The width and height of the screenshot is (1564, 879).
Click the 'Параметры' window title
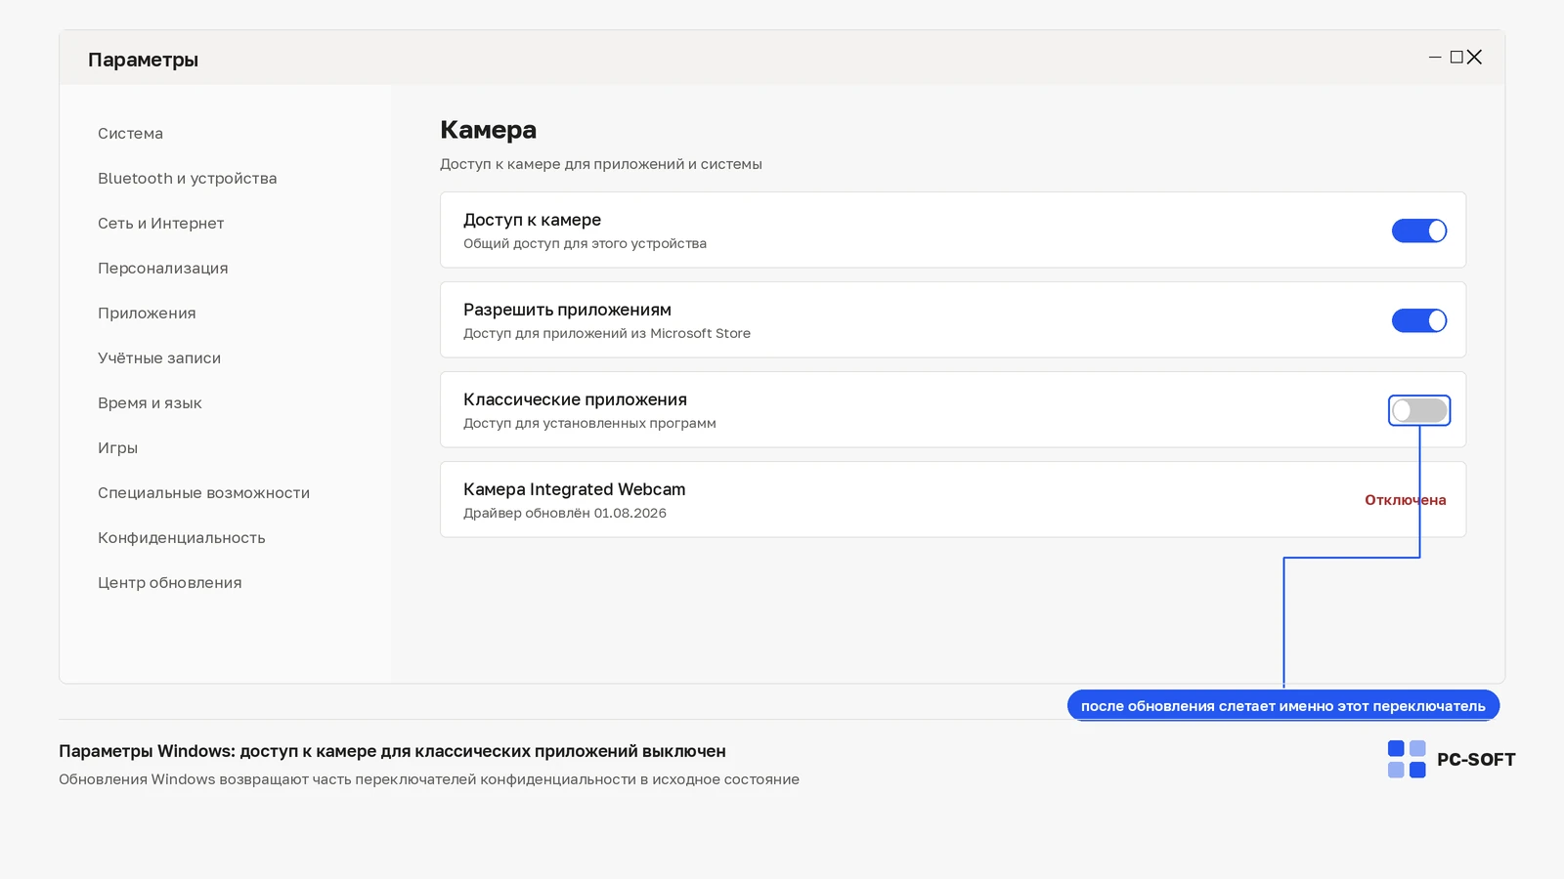click(x=143, y=60)
